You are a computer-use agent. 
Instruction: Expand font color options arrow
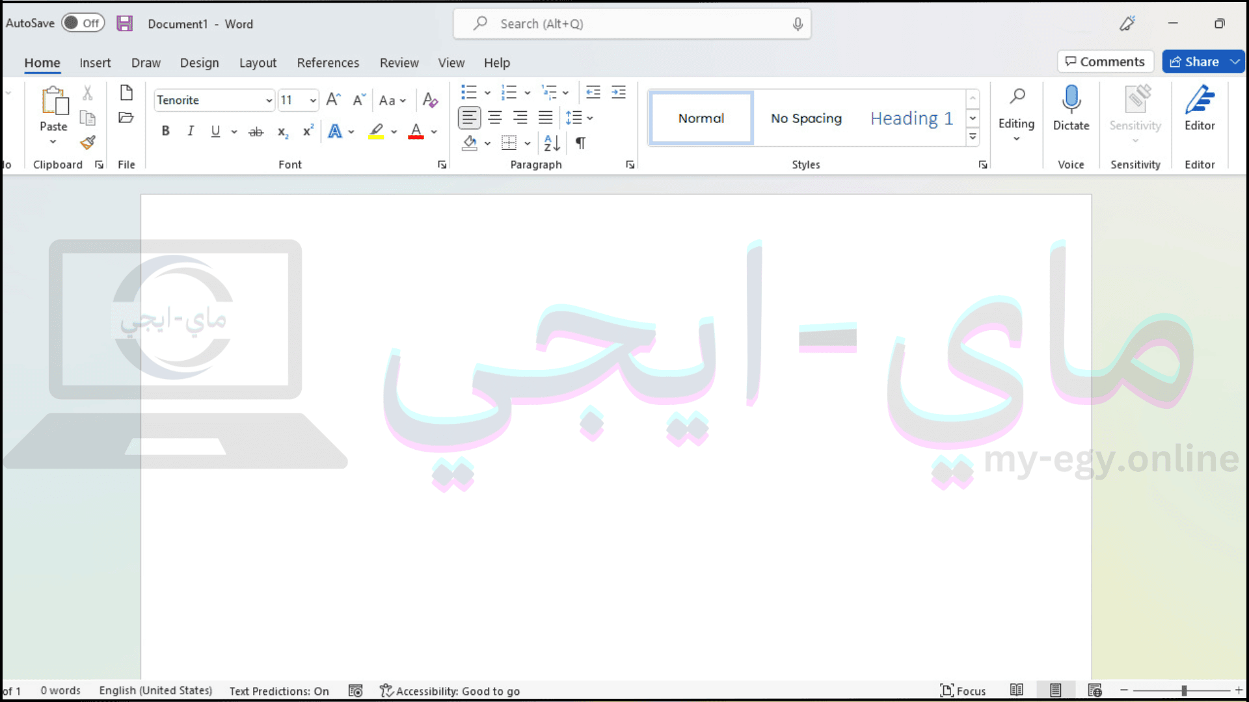tap(434, 132)
